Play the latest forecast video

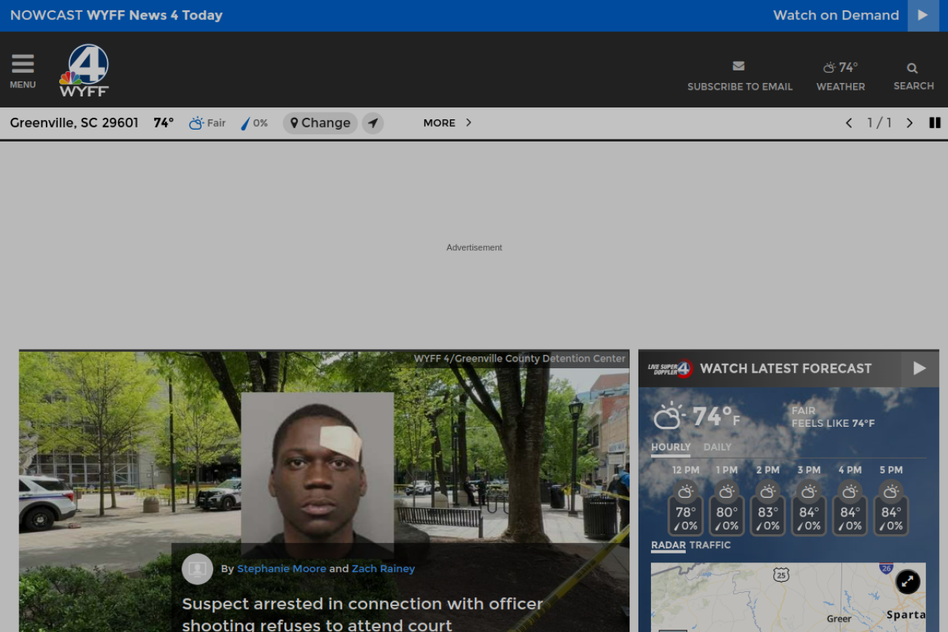tap(919, 368)
